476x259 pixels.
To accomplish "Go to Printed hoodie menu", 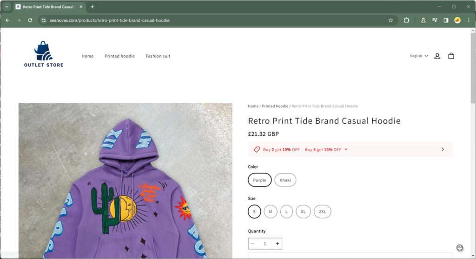I will click(x=119, y=56).
